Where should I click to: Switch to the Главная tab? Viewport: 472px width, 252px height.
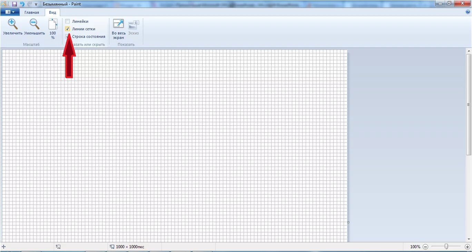(x=32, y=12)
